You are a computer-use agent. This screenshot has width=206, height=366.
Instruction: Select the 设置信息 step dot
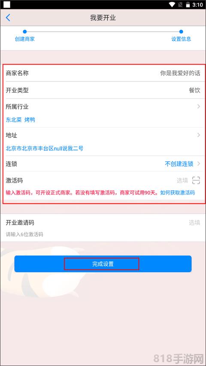181,32
